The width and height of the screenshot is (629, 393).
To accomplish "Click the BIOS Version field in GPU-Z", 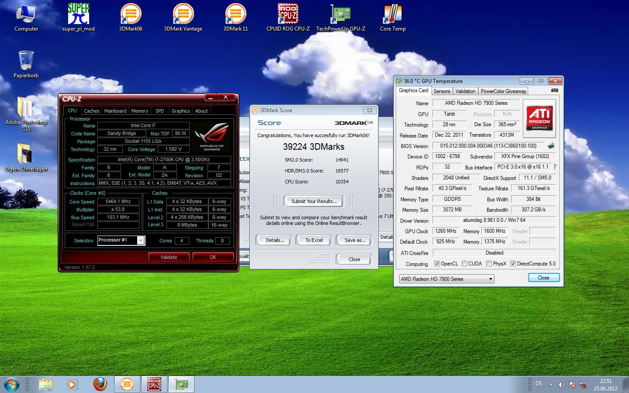I will (x=488, y=146).
